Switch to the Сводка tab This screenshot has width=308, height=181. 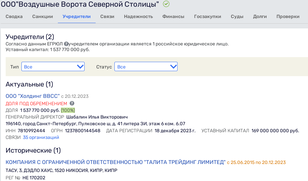pos(14,16)
